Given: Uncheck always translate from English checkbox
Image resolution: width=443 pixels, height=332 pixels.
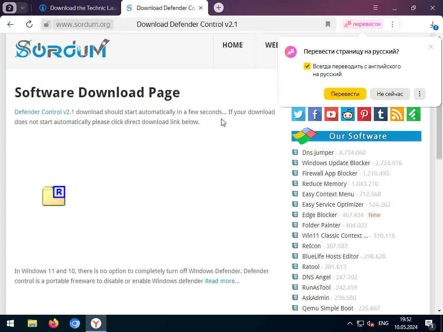Looking at the screenshot, I should point(307,66).
